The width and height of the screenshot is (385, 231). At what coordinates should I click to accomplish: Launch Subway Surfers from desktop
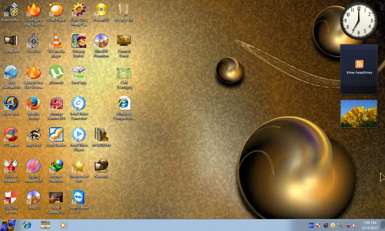click(x=79, y=46)
